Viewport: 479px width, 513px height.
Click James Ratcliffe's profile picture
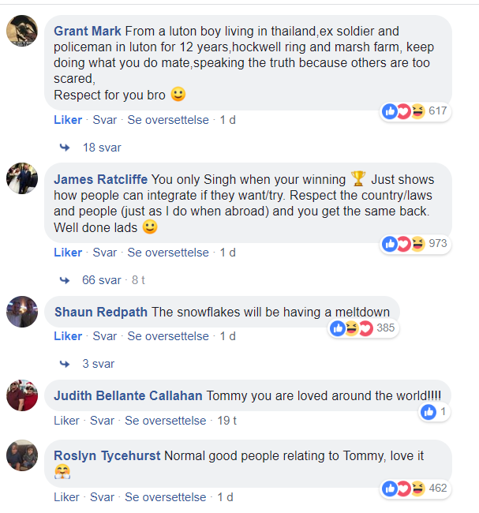(x=22, y=179)
